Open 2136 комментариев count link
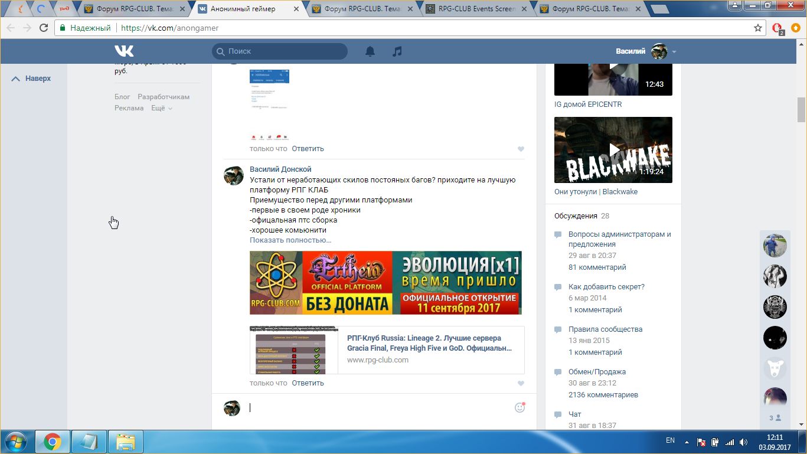Viewport: 807px width, 454px height. 603,395
